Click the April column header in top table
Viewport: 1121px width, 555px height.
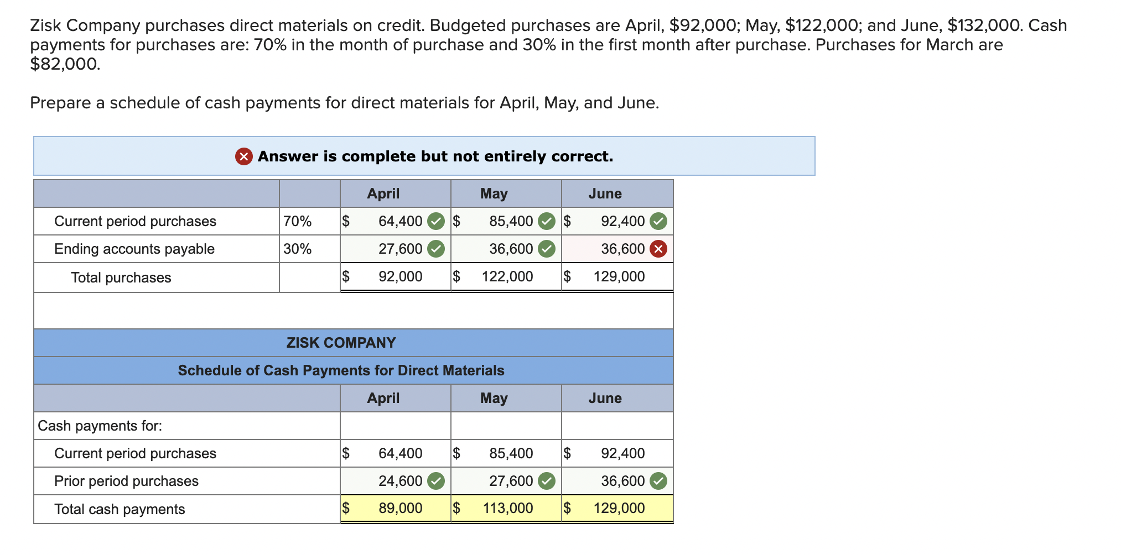point(383,193)
